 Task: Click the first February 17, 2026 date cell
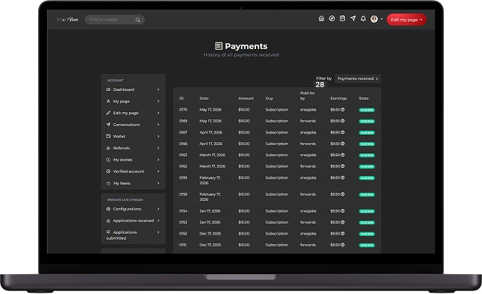210,180
